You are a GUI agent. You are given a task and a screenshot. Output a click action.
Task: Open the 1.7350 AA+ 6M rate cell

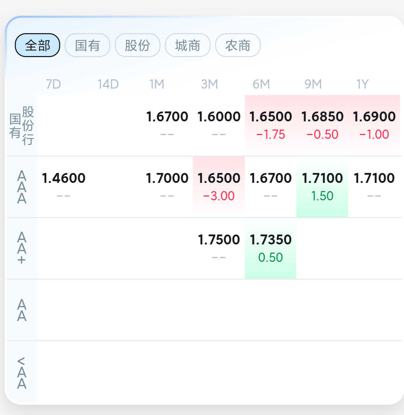point(271,248)
